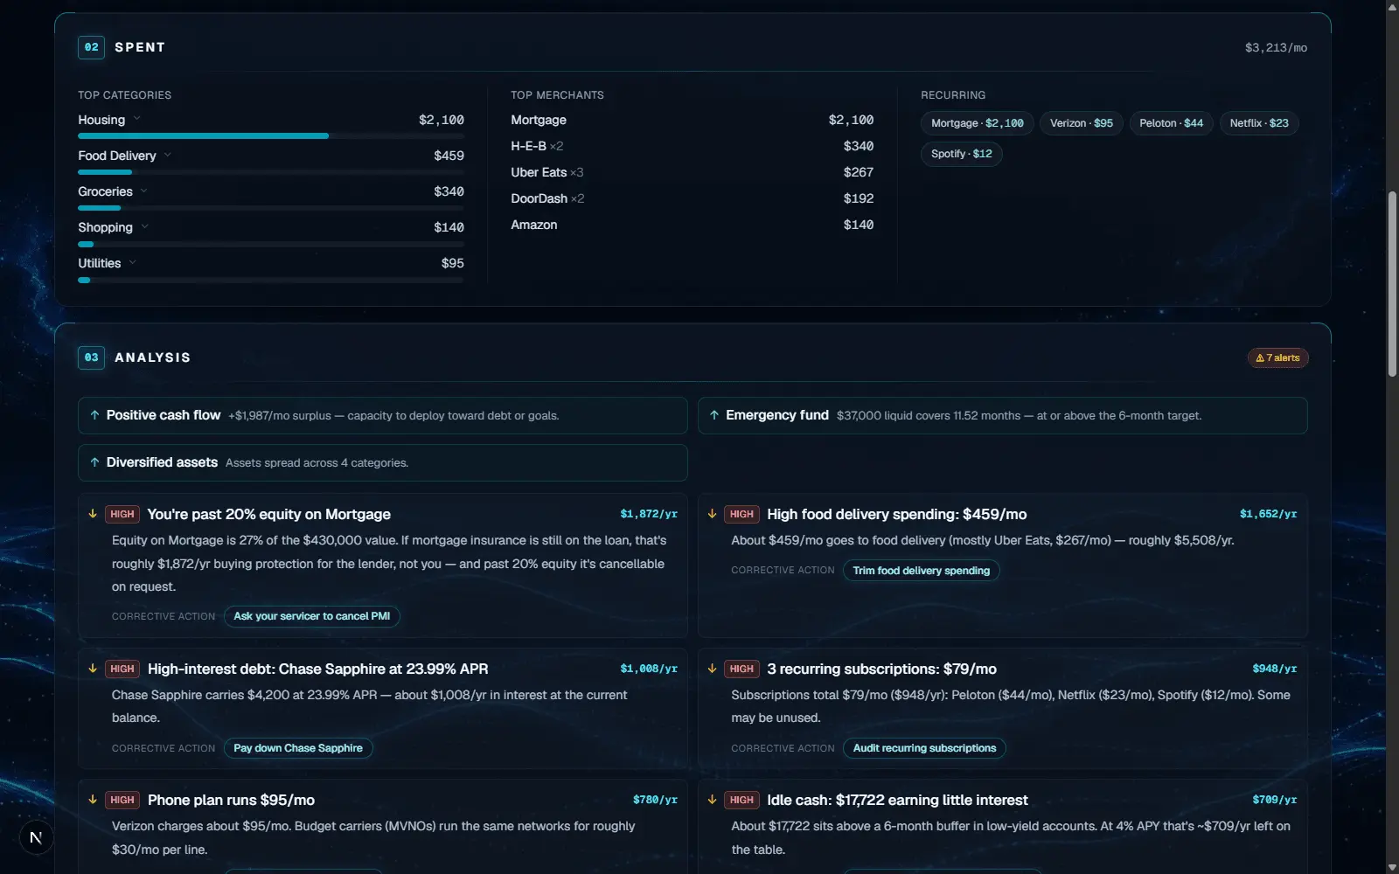This screenshot has width=1399, height=874.
Task: Select the Pay down Chase Sapphire action
Action: coord(298,748)
